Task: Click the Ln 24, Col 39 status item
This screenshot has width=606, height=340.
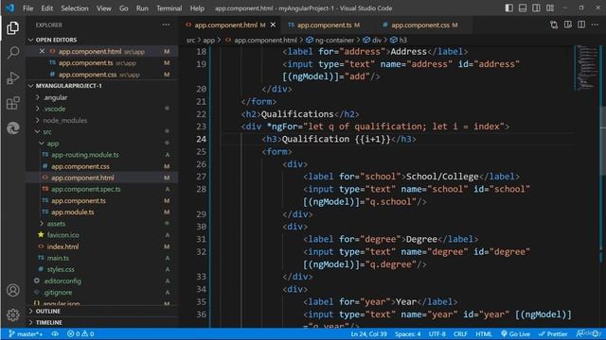Action: [368, 333]
